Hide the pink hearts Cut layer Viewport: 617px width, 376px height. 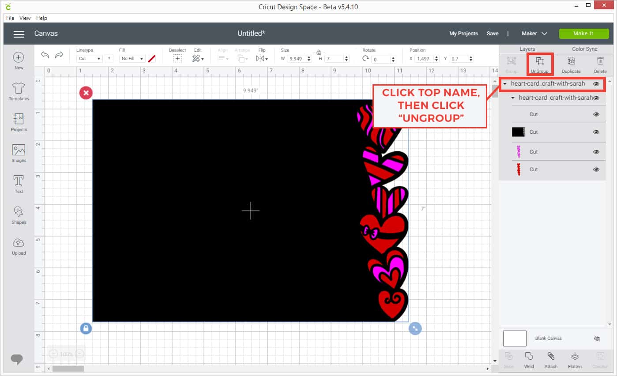[596, 152]
